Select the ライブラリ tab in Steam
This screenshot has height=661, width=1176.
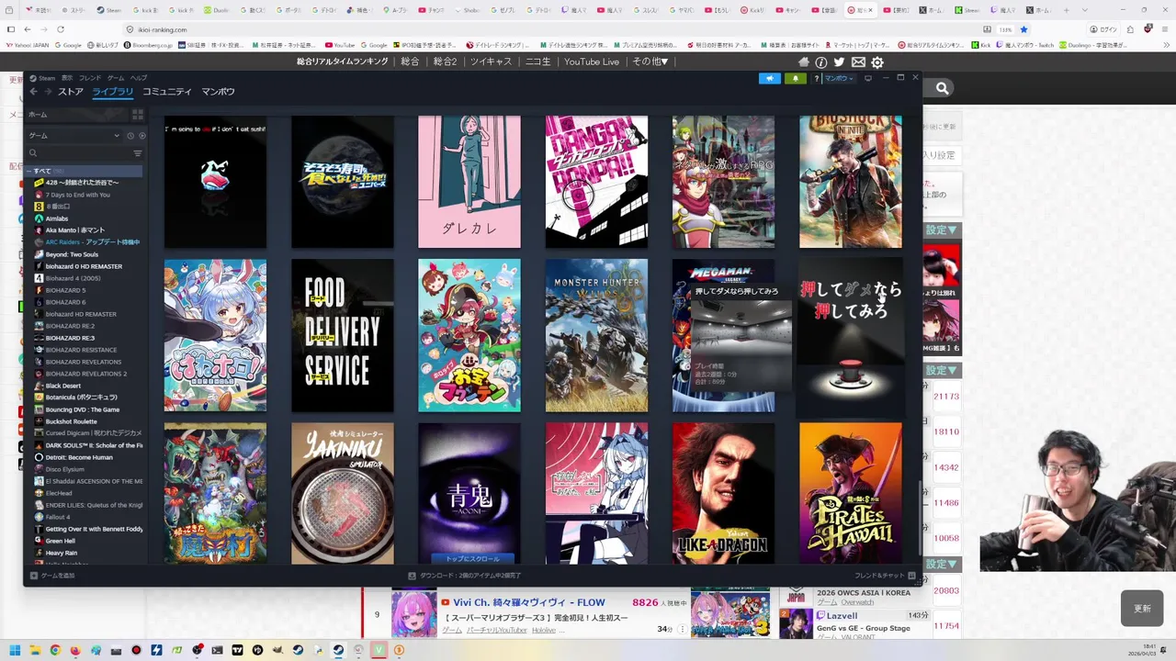click(113, 92)
